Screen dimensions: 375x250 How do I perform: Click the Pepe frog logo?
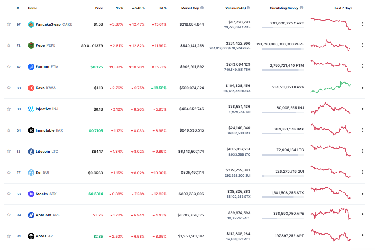pyautogui.click(x=31, y=45)
